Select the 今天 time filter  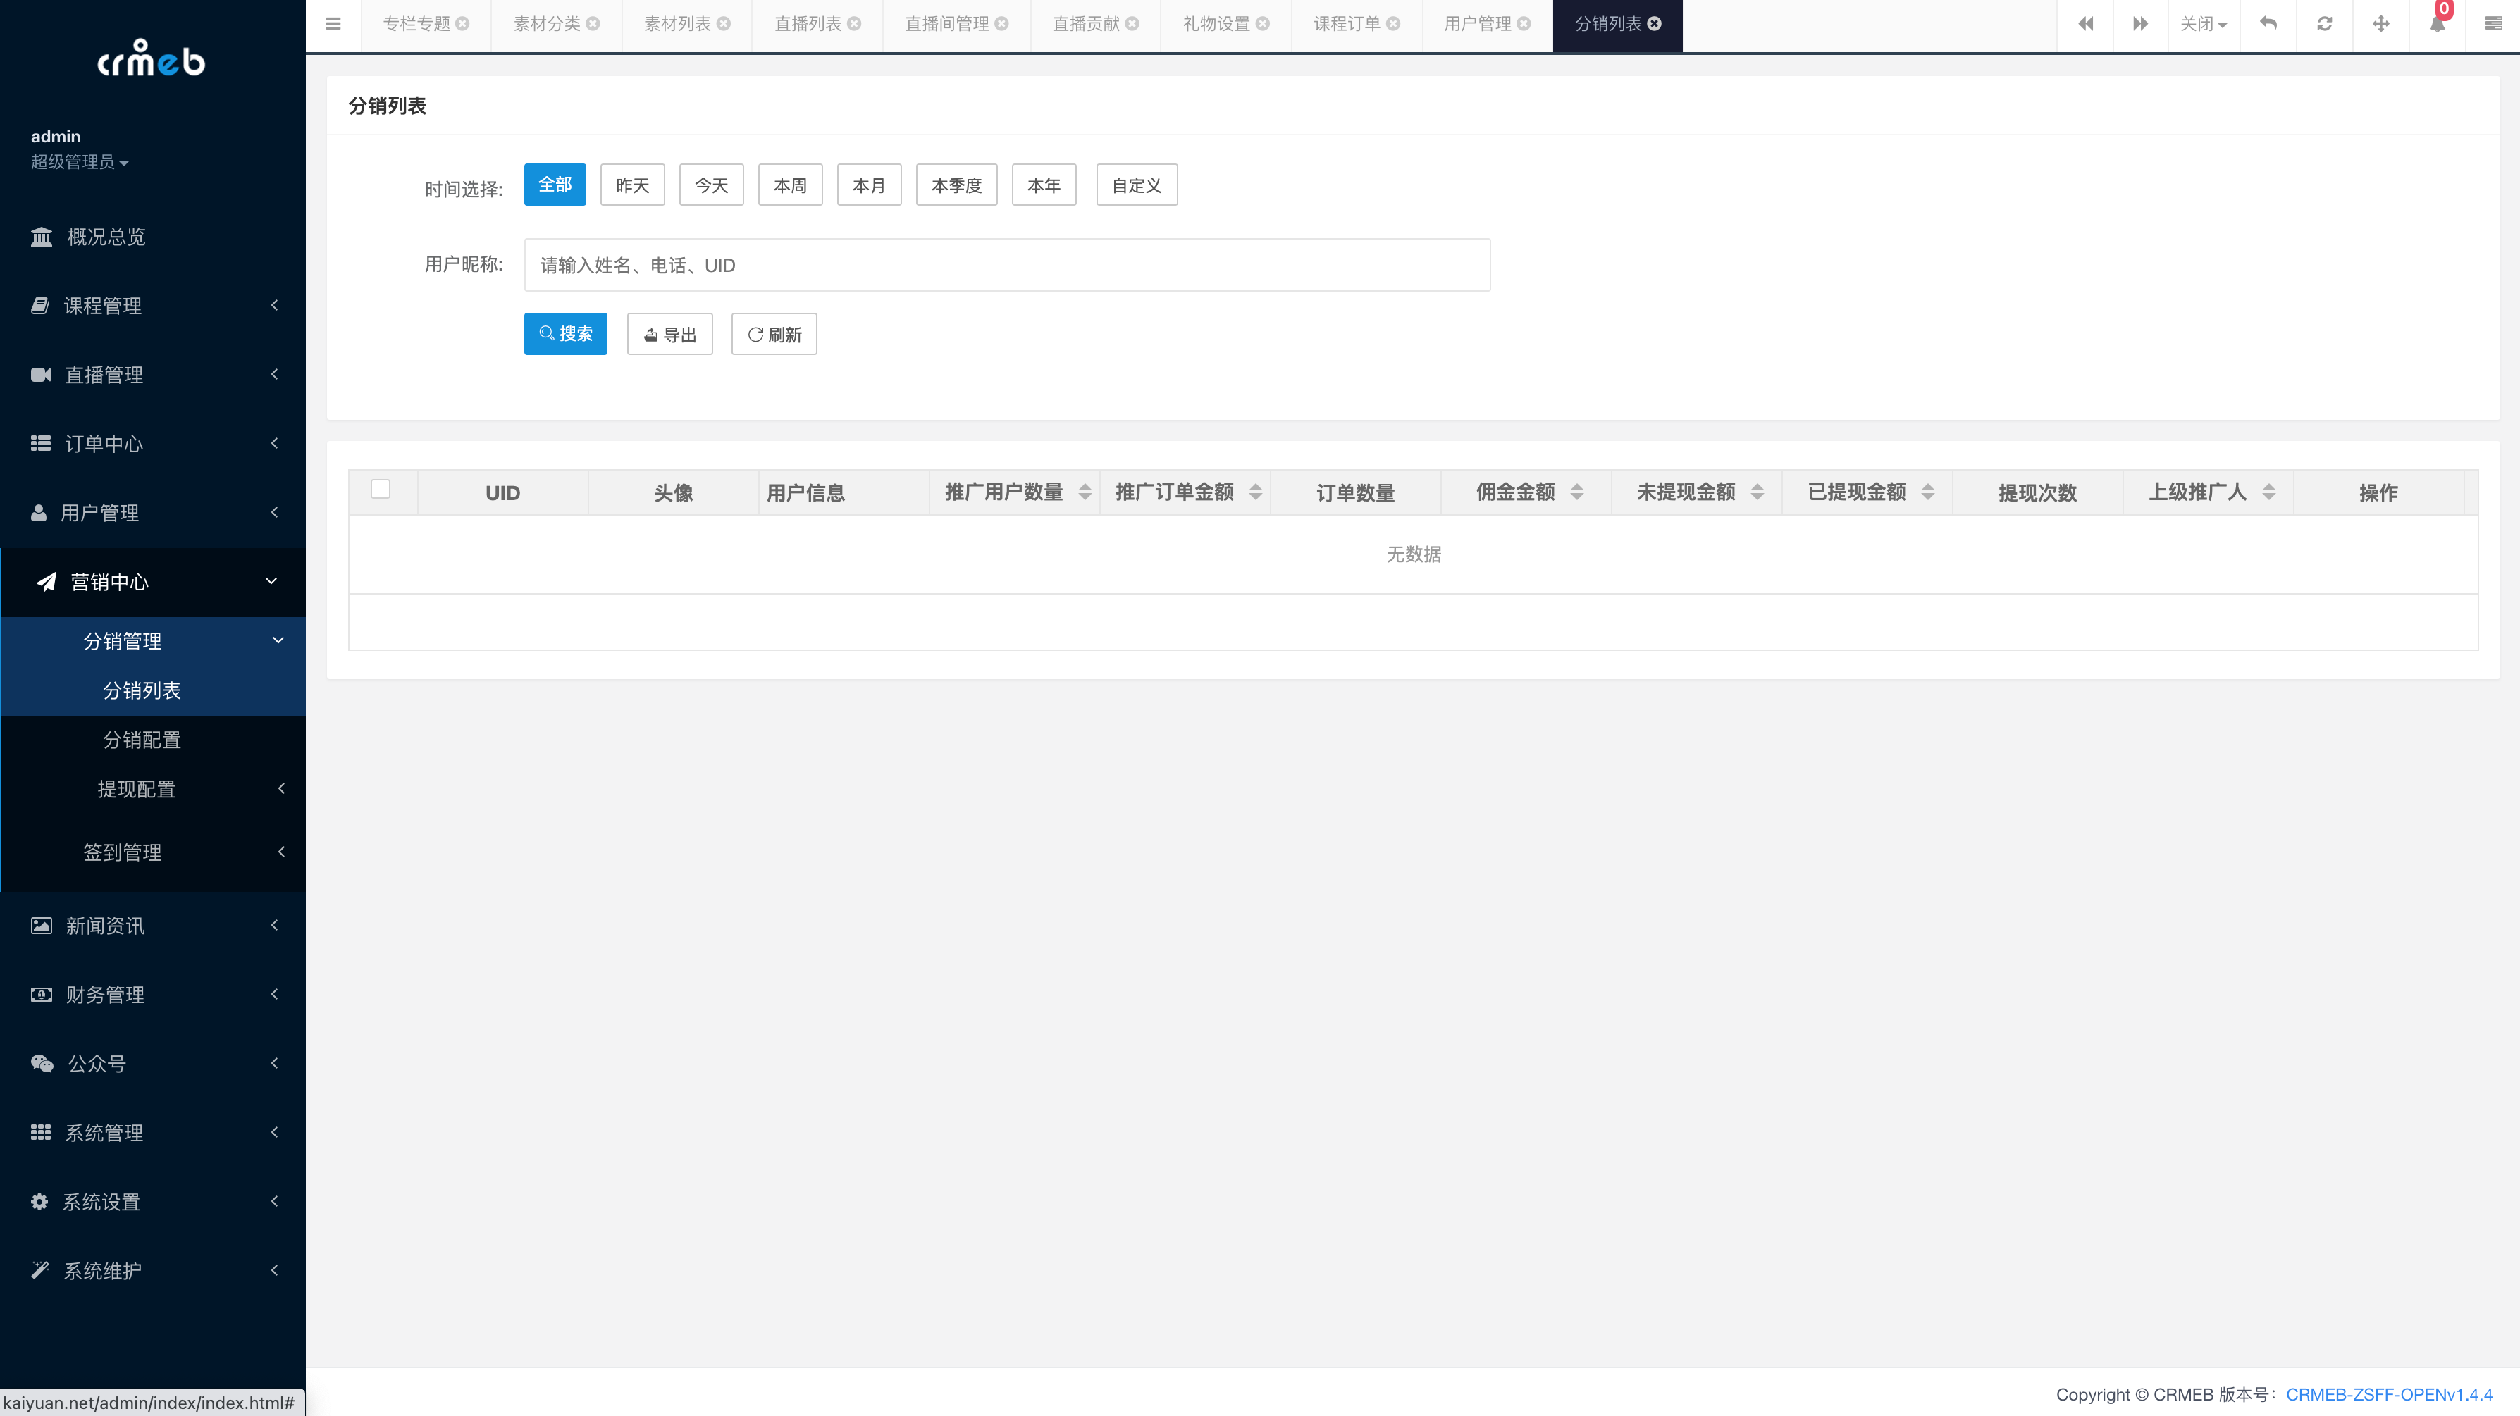pos(711,185)
